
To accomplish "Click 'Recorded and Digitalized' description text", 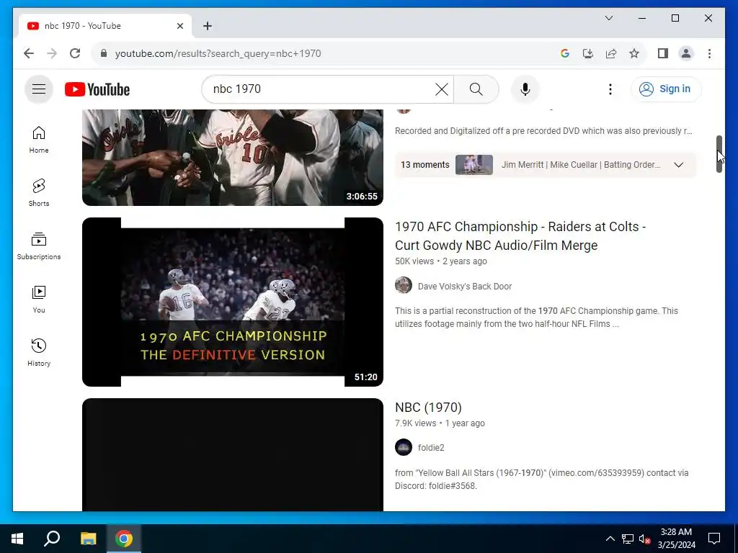I will click(543, 131).
